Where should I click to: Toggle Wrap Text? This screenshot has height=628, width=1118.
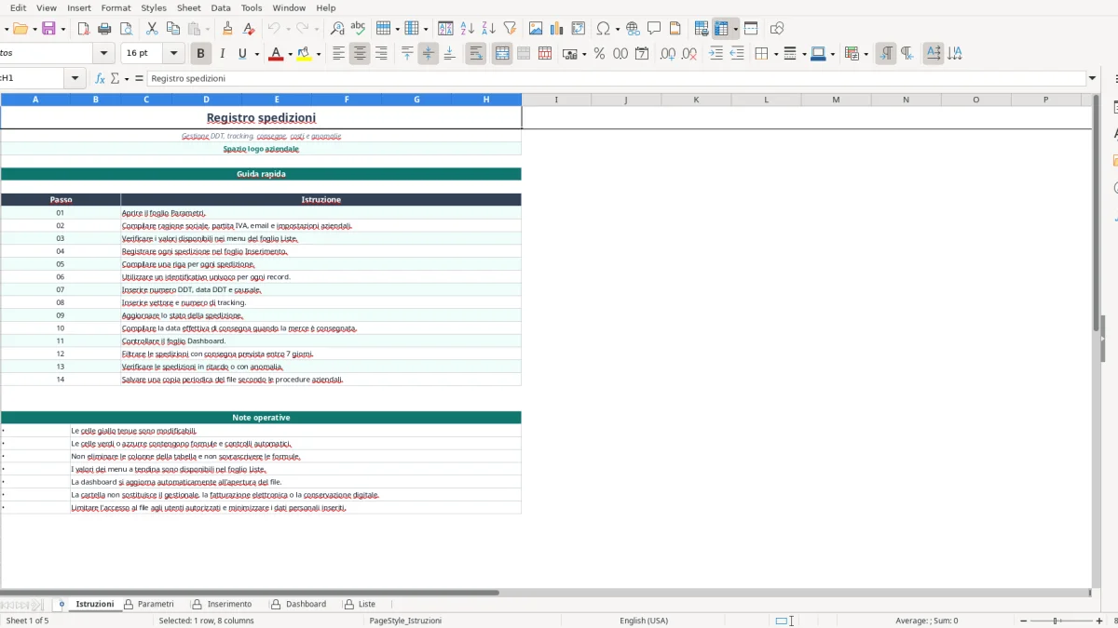(476, 54)
